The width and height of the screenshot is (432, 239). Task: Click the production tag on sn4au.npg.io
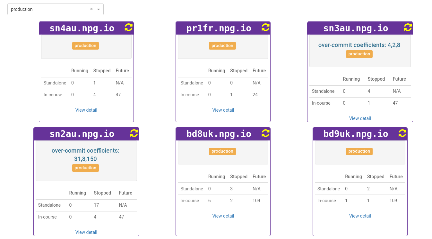click(x=85, y=46)
